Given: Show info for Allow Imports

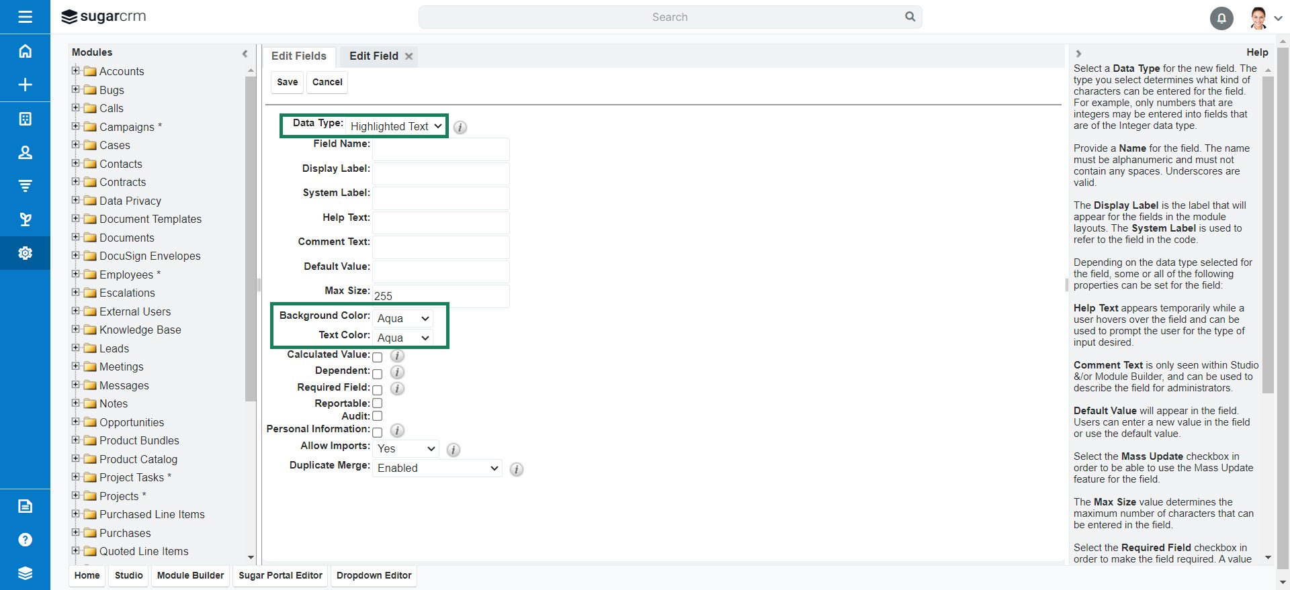Looking at the screenshot, I should click(454, 450).
